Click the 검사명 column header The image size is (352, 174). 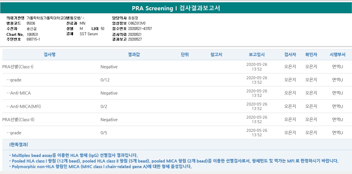[x=50, y=55]
